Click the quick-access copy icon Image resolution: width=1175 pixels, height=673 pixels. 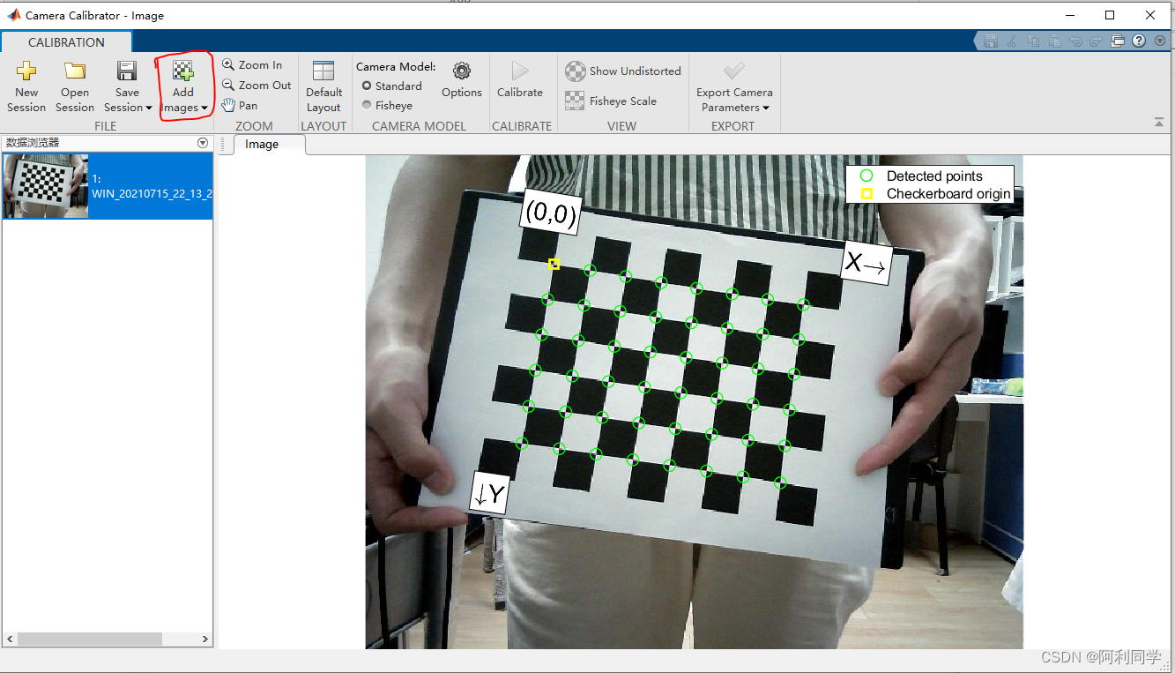tap(1033, 41)
